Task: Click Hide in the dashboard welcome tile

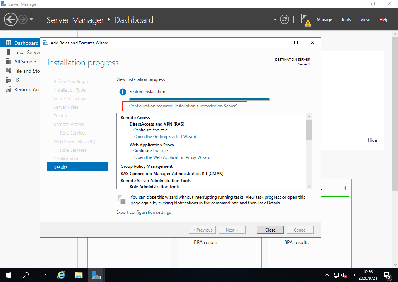Action: pos(372,140)
